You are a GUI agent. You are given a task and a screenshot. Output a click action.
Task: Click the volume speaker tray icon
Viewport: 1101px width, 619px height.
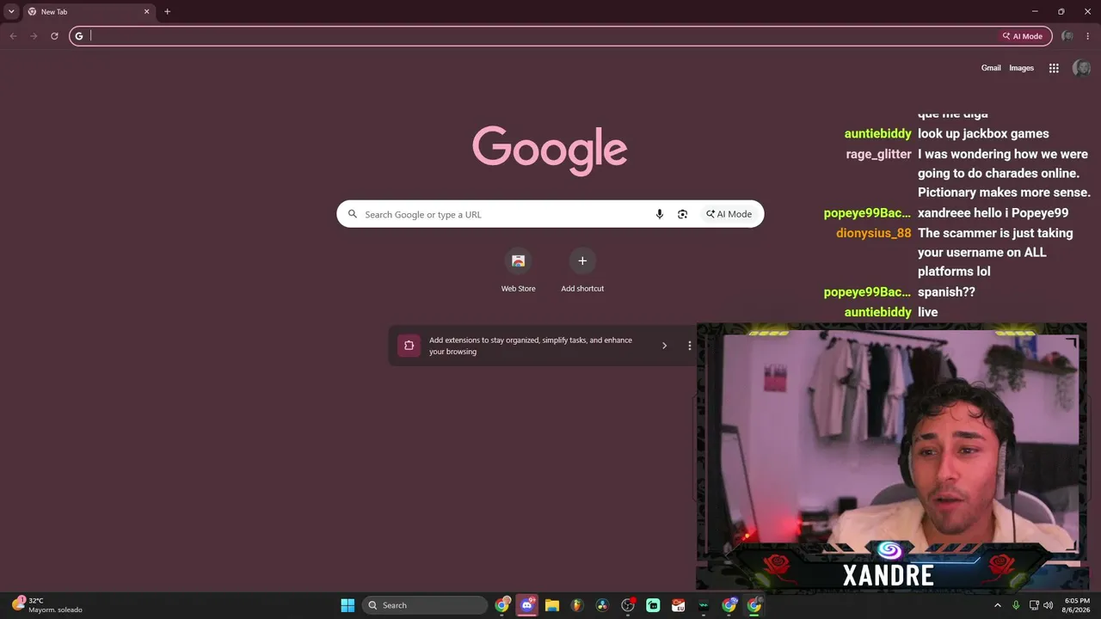(x=1048, y=605)
